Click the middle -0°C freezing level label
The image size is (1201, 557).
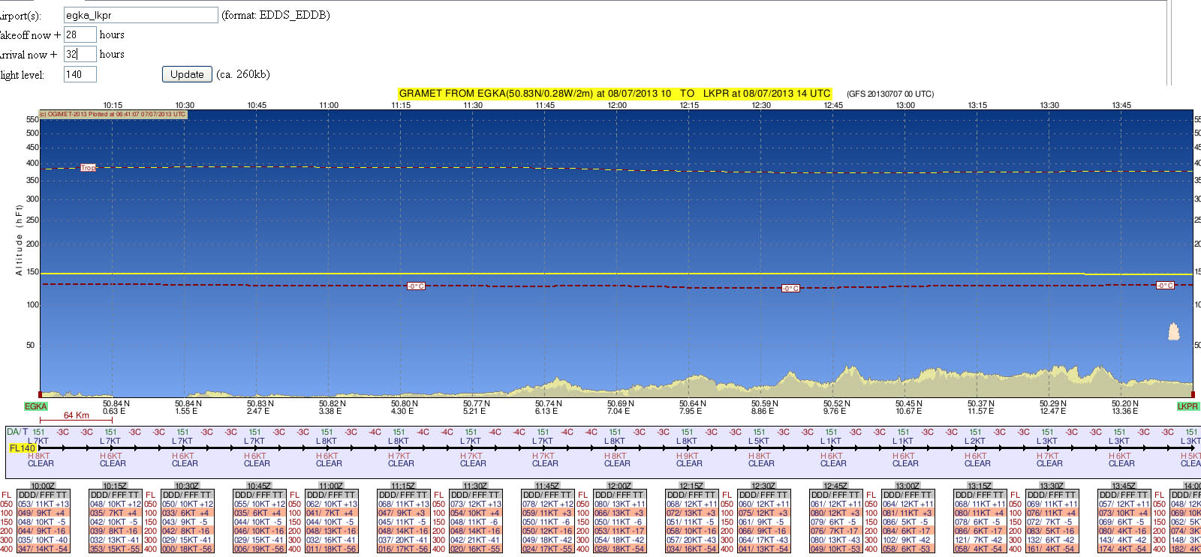tap(790, 288)
